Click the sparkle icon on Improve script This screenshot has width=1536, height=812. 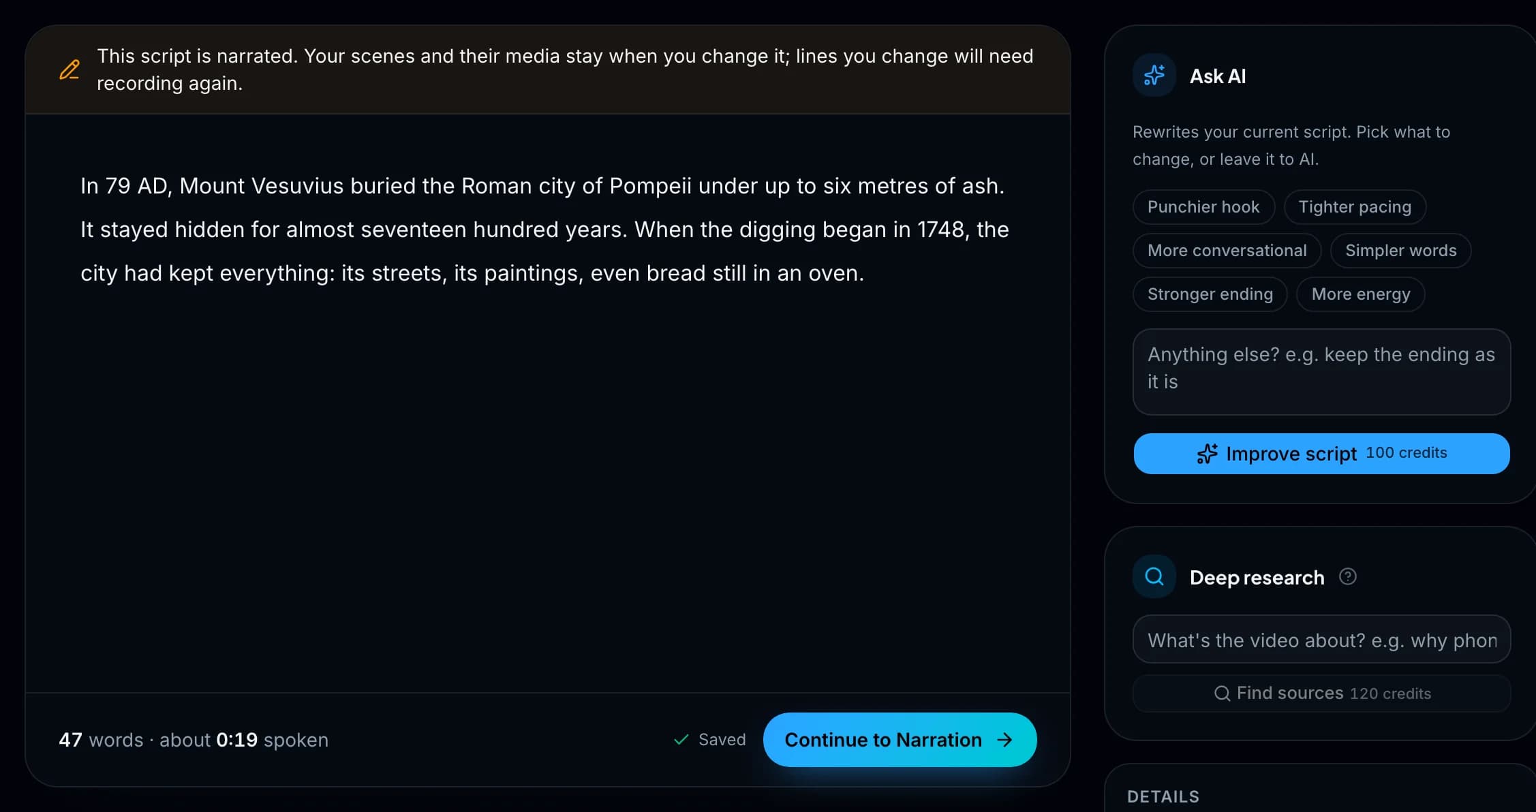(x=1207, y=454)
